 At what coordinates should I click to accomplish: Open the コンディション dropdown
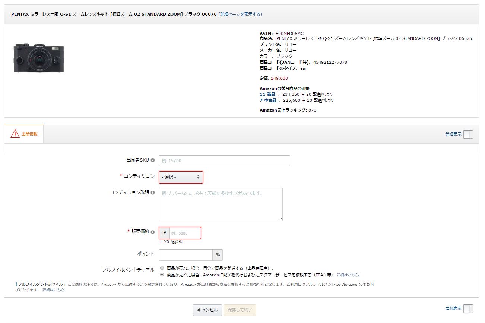[x=181, y=177]
